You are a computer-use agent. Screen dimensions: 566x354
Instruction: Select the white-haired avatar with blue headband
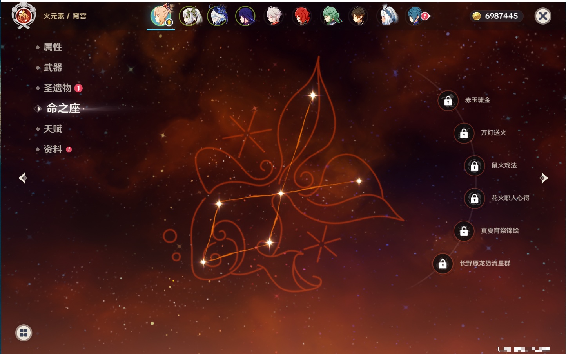coord(387,16)
